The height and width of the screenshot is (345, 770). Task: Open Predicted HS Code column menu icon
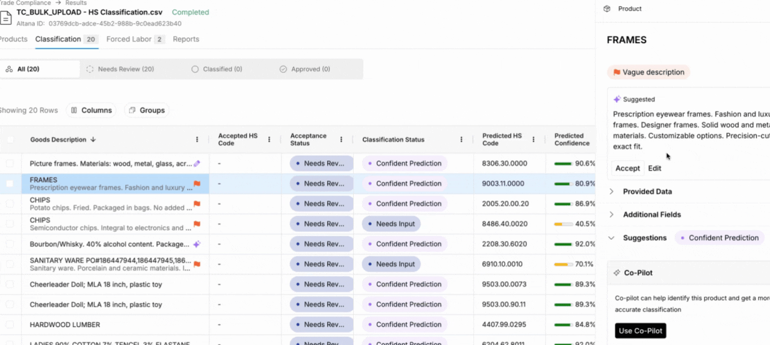coord(534,139)
